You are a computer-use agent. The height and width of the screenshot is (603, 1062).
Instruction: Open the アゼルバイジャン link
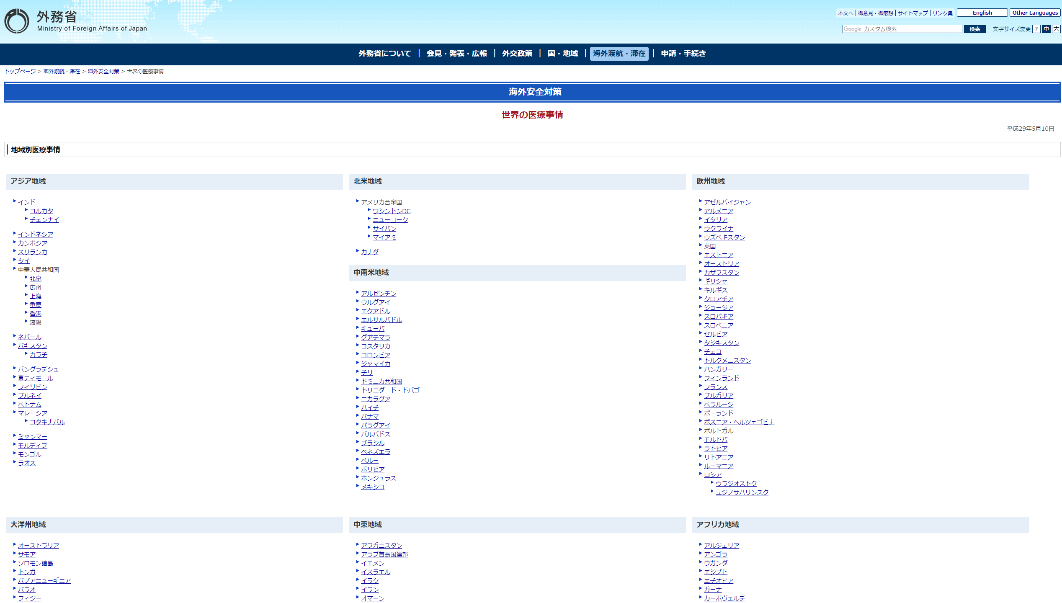[727, 202]
